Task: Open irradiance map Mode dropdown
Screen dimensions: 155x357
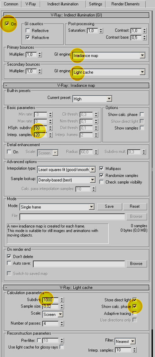Action: click(92, 207)
